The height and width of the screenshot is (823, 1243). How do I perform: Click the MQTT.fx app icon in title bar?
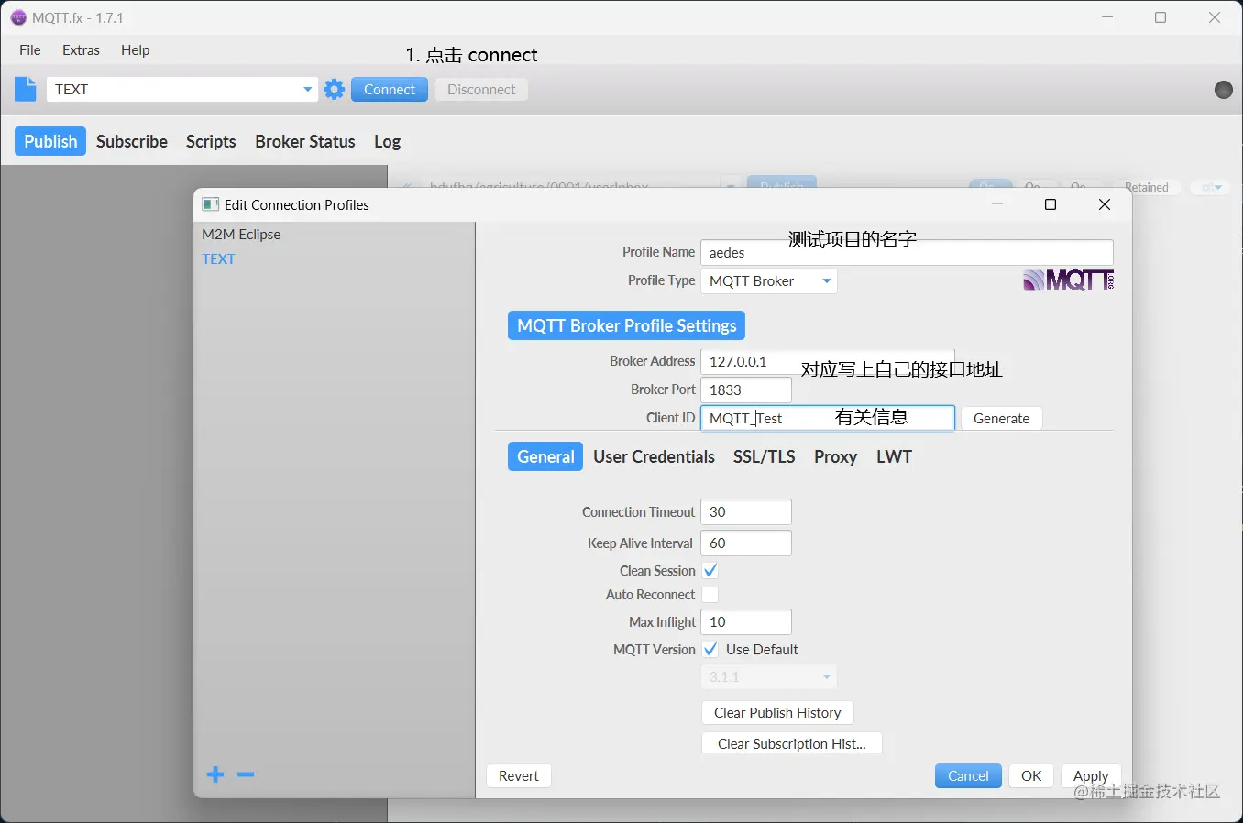pyautogui.click(x=18, y=17)
